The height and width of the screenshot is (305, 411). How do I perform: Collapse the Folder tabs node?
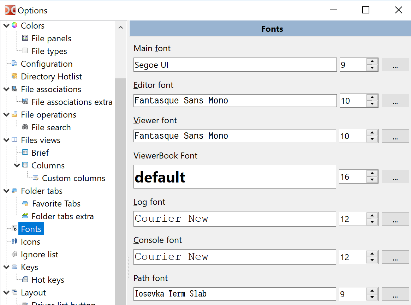coord(6,191)
